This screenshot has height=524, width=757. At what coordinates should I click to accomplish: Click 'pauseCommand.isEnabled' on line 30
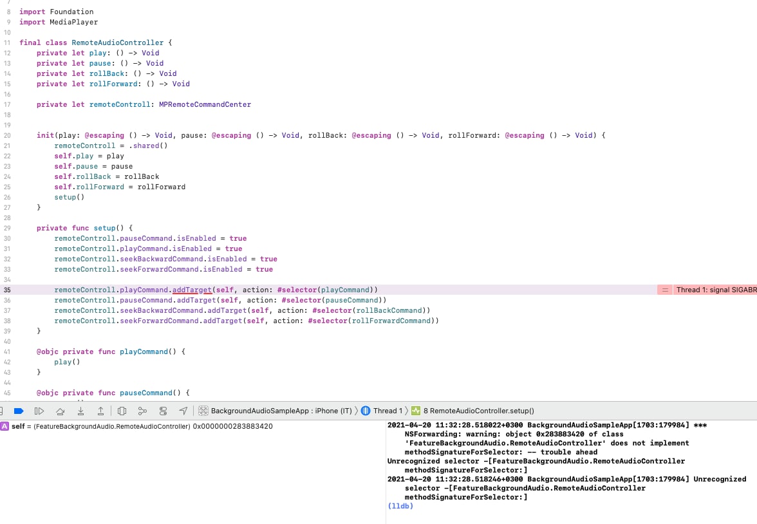[x=168, y=238]
